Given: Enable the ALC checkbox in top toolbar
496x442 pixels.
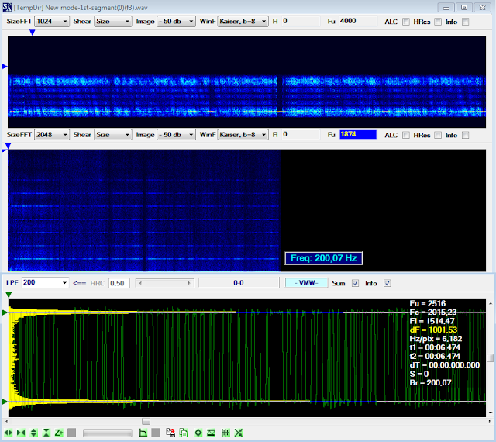Looking at the screenshot, I should tap(406, 22).
